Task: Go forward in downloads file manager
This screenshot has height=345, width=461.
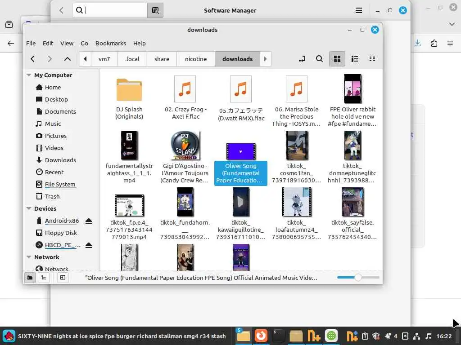Action: pos(50,59)
